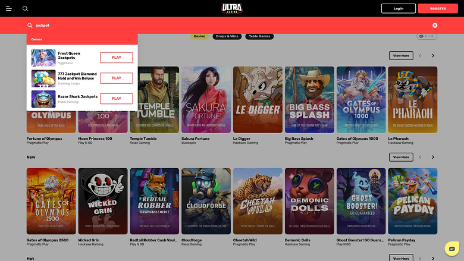This screenshot has height=261, width=464.
Task: Open the live chat bubble icon
Action: coord(452,249)
